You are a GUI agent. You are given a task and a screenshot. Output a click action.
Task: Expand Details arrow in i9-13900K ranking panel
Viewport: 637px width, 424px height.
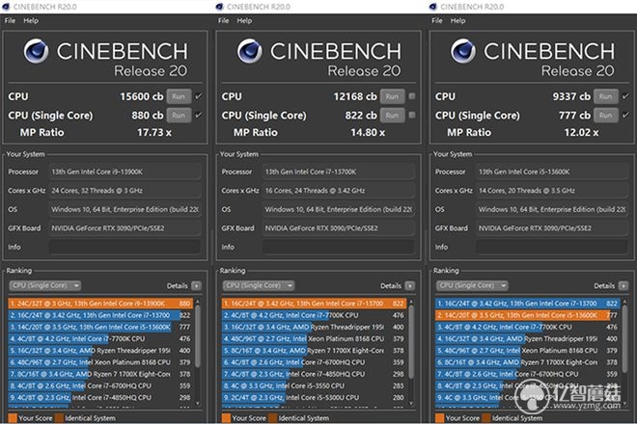(x=196, y=286)
